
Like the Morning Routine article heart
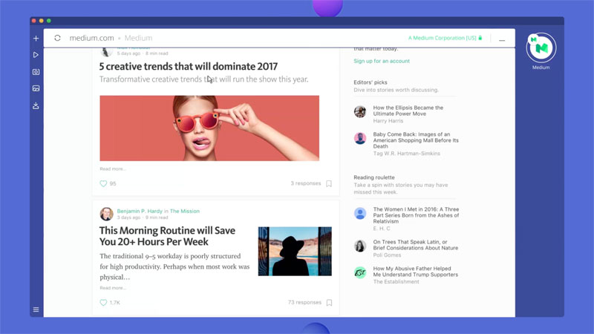pyautogui.click(x=103, y=303)
